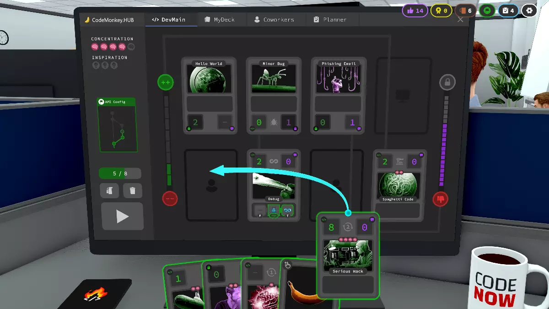Click the red thumbs-down button
549x309 pixels.
tap(440, 199)
